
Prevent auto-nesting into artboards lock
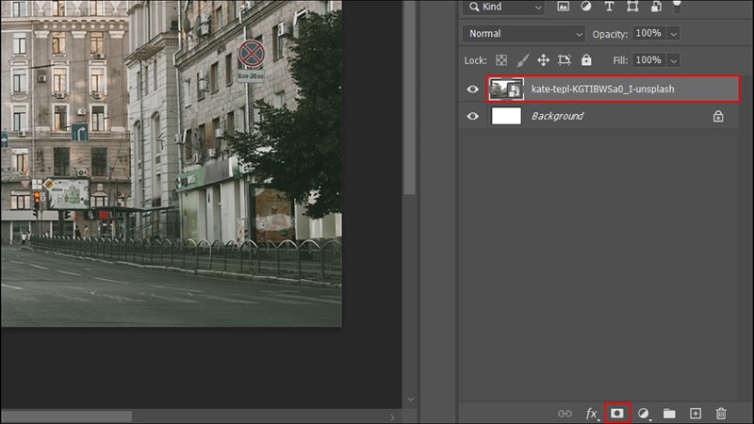pos(564,60)
